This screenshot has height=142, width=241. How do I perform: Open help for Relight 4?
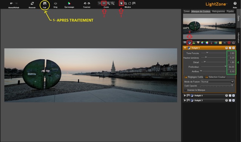coord(226,95)
